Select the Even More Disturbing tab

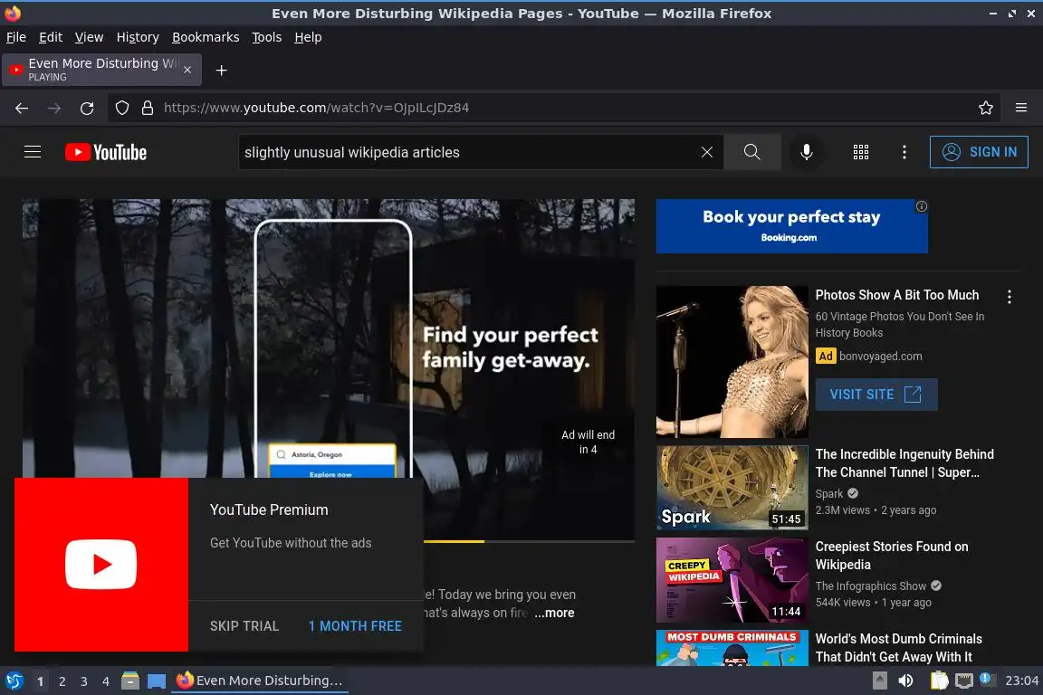(x=101, y=70)
